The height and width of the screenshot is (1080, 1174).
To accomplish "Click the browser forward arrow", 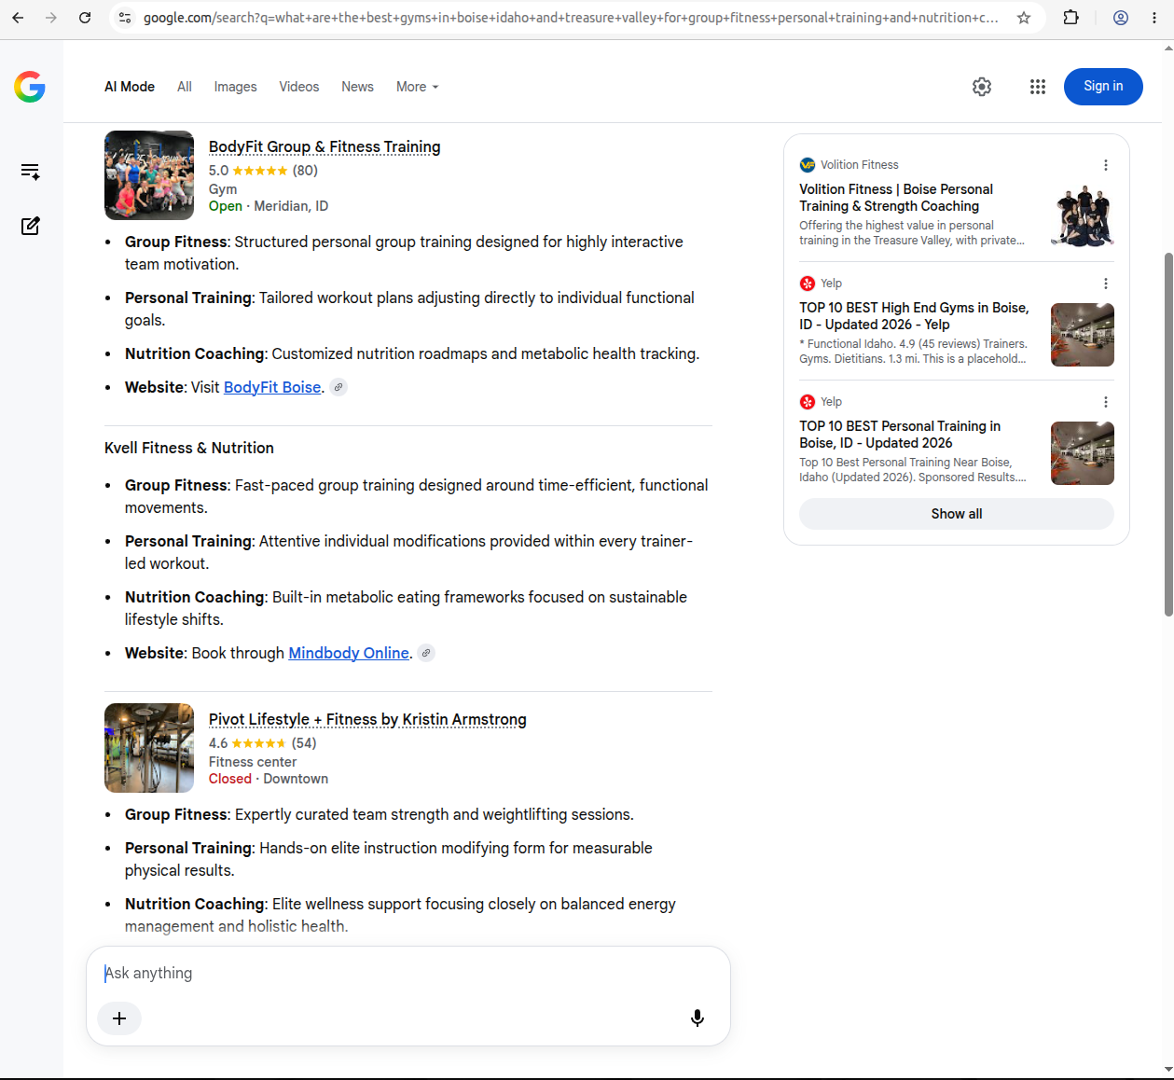I will click(x=51, y=18).
